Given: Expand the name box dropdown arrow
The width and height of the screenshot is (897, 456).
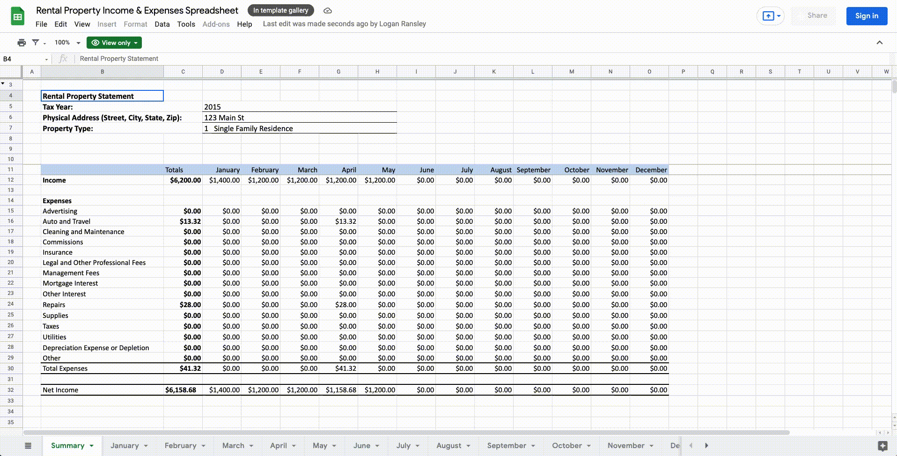Looking at the screenshot, I should point(46,59).
